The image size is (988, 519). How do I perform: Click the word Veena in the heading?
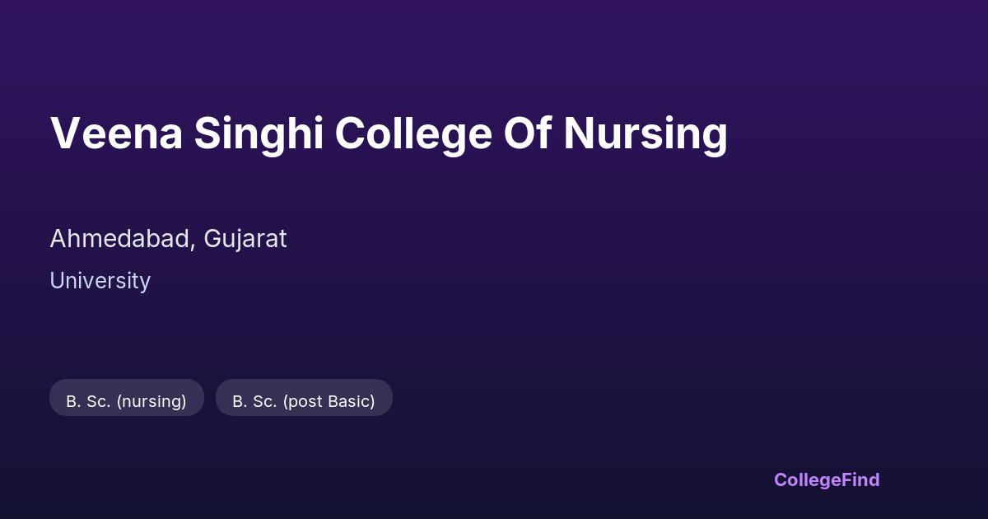[x=116, y=133]
